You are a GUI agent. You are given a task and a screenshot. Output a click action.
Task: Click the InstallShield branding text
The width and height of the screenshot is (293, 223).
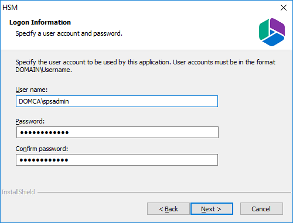click(18, 192)
